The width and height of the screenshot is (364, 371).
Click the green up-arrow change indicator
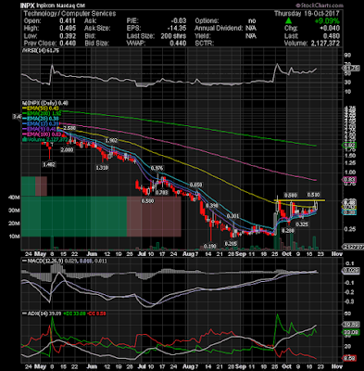(x=288, y=21)
